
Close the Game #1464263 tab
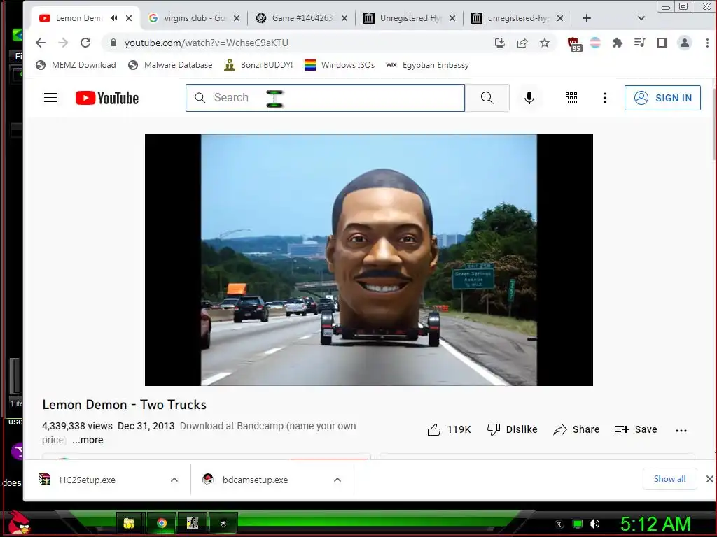(x=344, y=18)
